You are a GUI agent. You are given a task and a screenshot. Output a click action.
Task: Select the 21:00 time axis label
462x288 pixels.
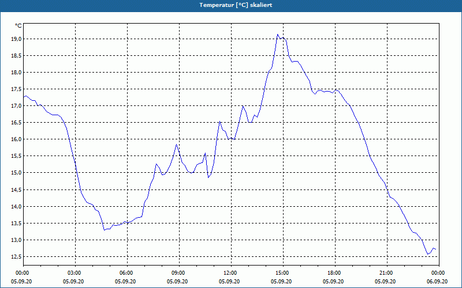pyautogui.click(x=387, y=273)
